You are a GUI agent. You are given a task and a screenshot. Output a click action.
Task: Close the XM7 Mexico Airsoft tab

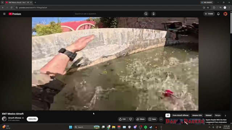coord(31,3)
